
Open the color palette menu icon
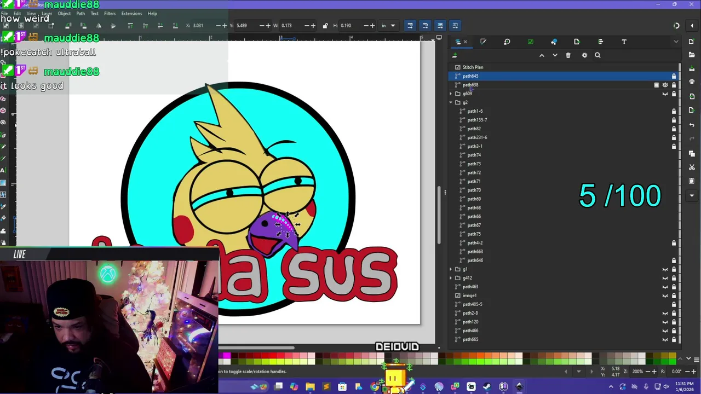(696, 360)
